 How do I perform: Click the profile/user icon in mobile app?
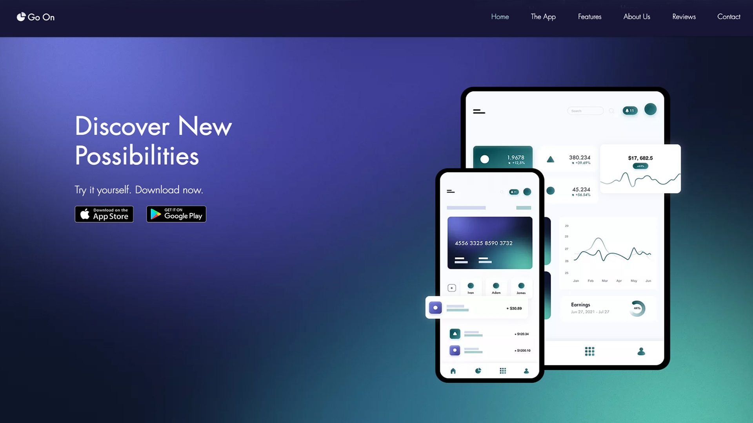526,371
